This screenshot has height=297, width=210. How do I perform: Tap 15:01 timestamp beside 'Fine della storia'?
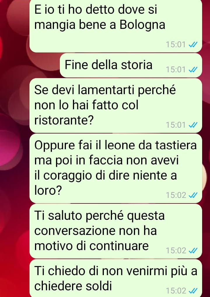tap(176, 70)
